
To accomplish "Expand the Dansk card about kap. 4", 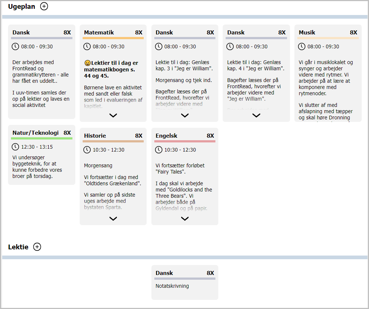I will tap(256, 115).
